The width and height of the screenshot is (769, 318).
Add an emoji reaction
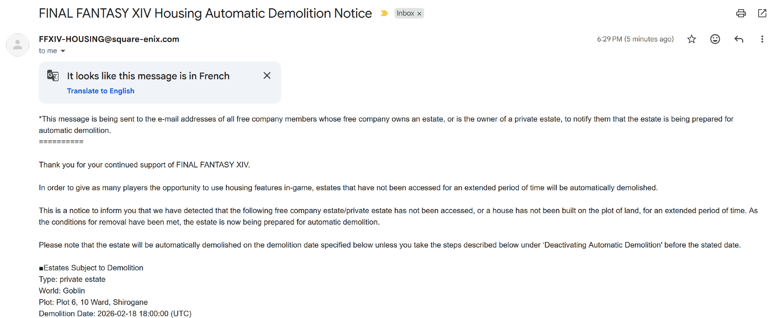click(x=715, y=39)
